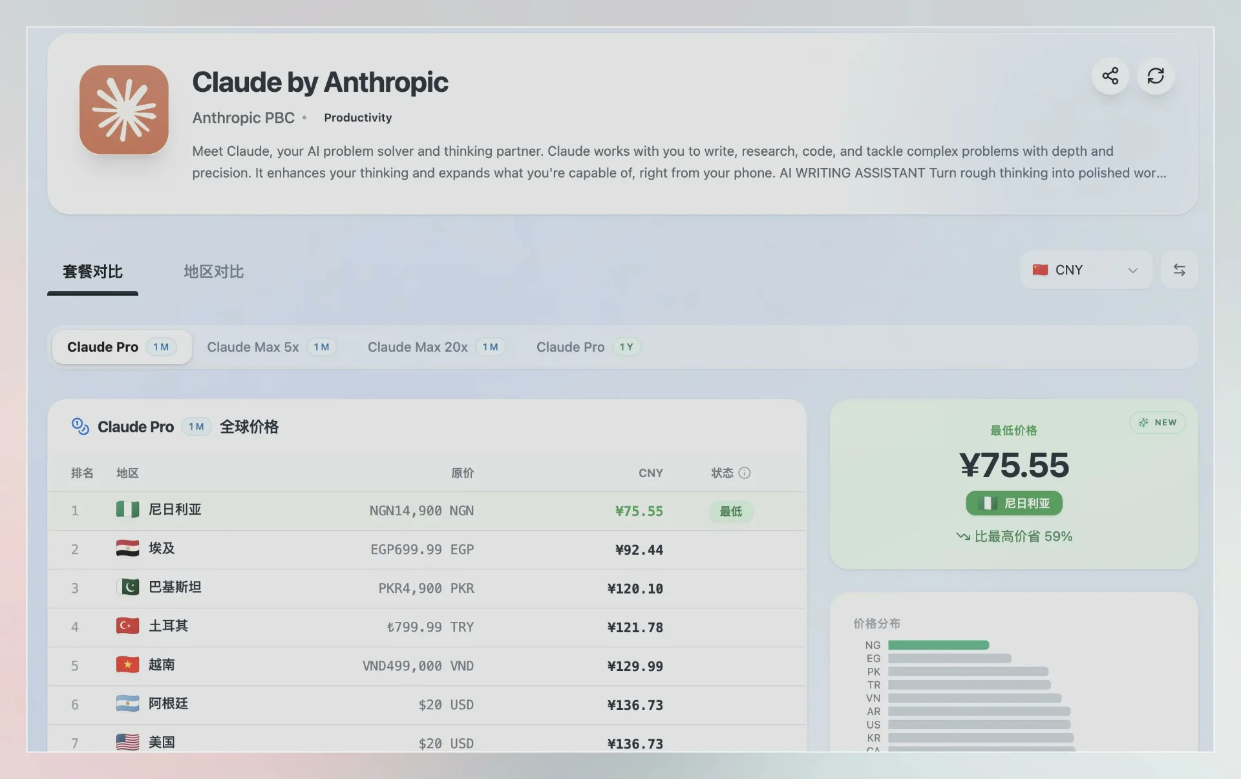The image size is (1241, 779).
Task: Click the refresh icon button
Action: point(1156,76)
